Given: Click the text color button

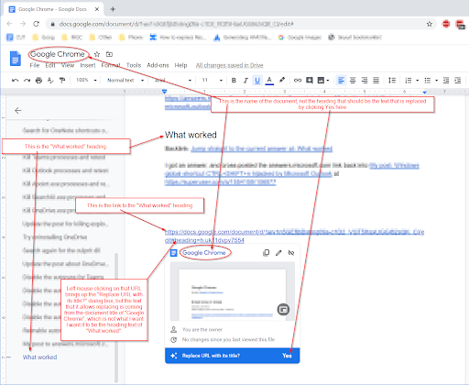Looking at the screenshot, I should [x=269, y=81].
